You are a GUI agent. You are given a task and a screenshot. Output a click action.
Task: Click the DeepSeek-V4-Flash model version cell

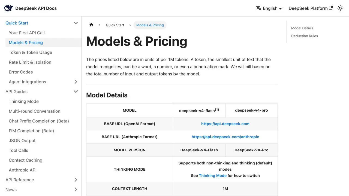point(199,150)
